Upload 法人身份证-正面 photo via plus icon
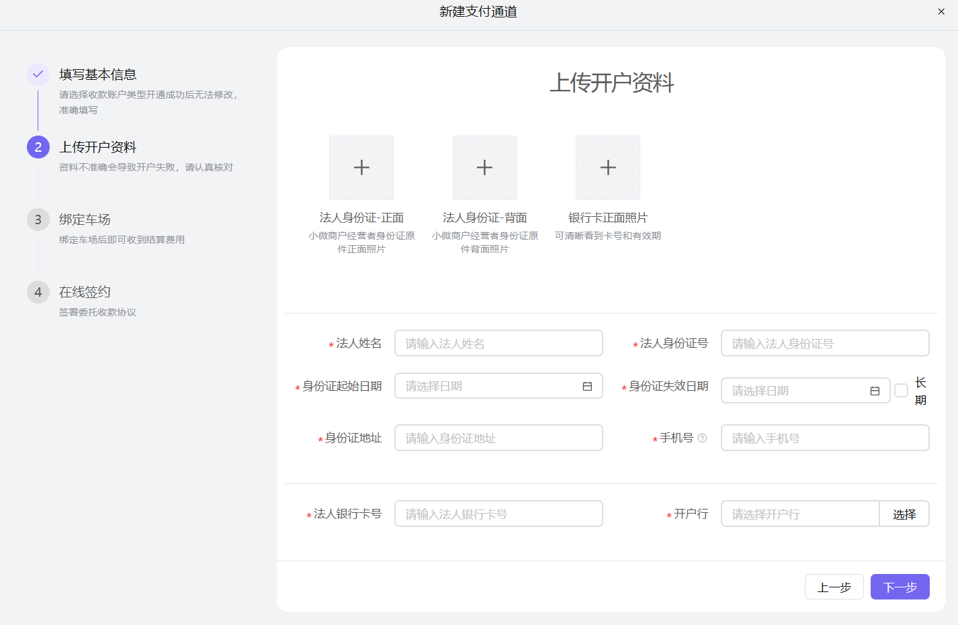 (x=361, y=167)
